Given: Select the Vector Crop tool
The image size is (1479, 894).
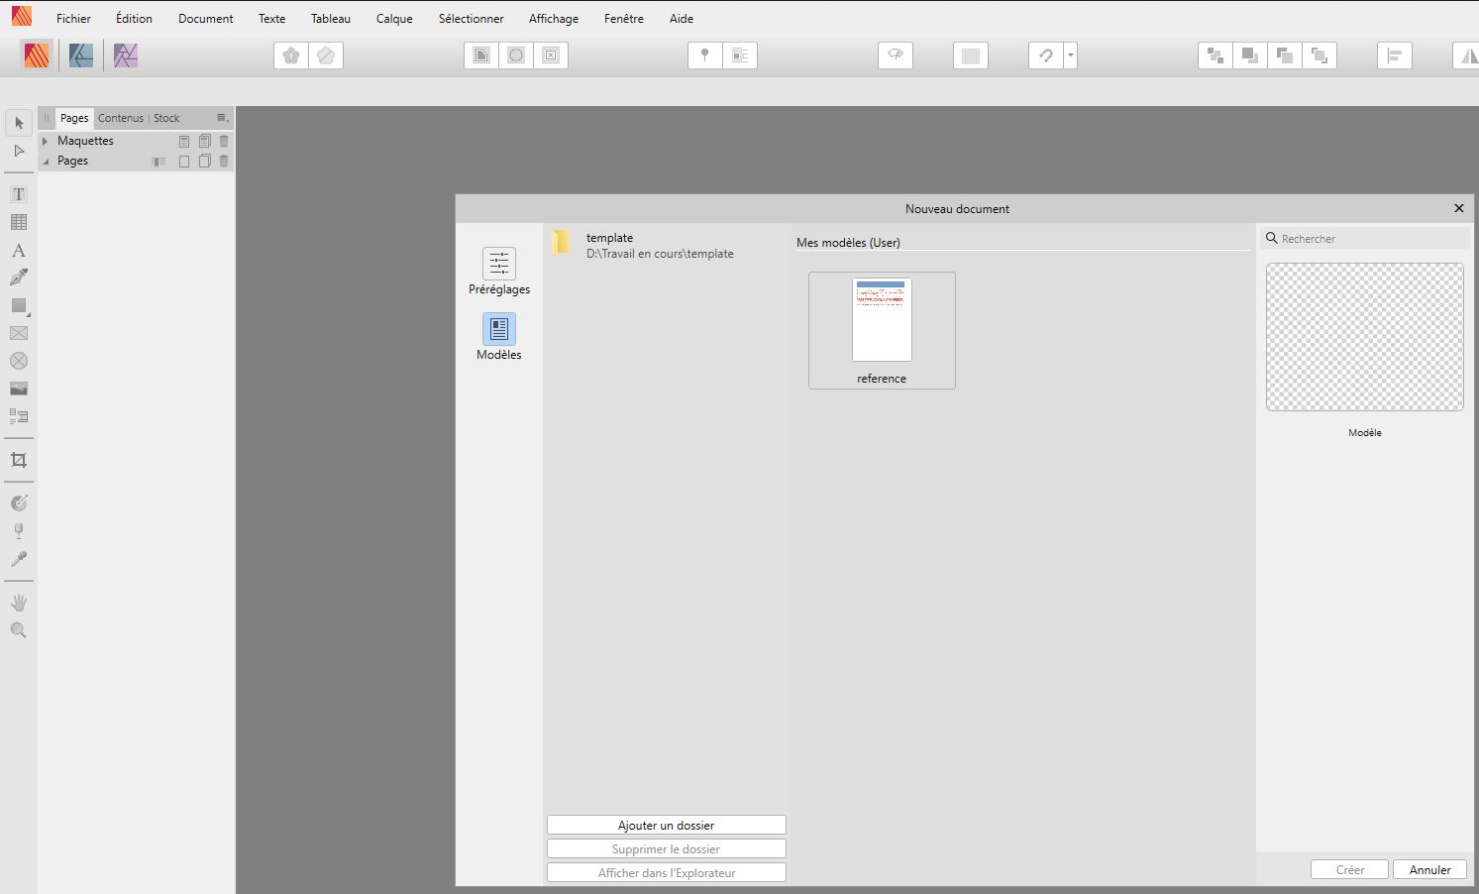Looking at the screenshot, I should coord(19,460).
